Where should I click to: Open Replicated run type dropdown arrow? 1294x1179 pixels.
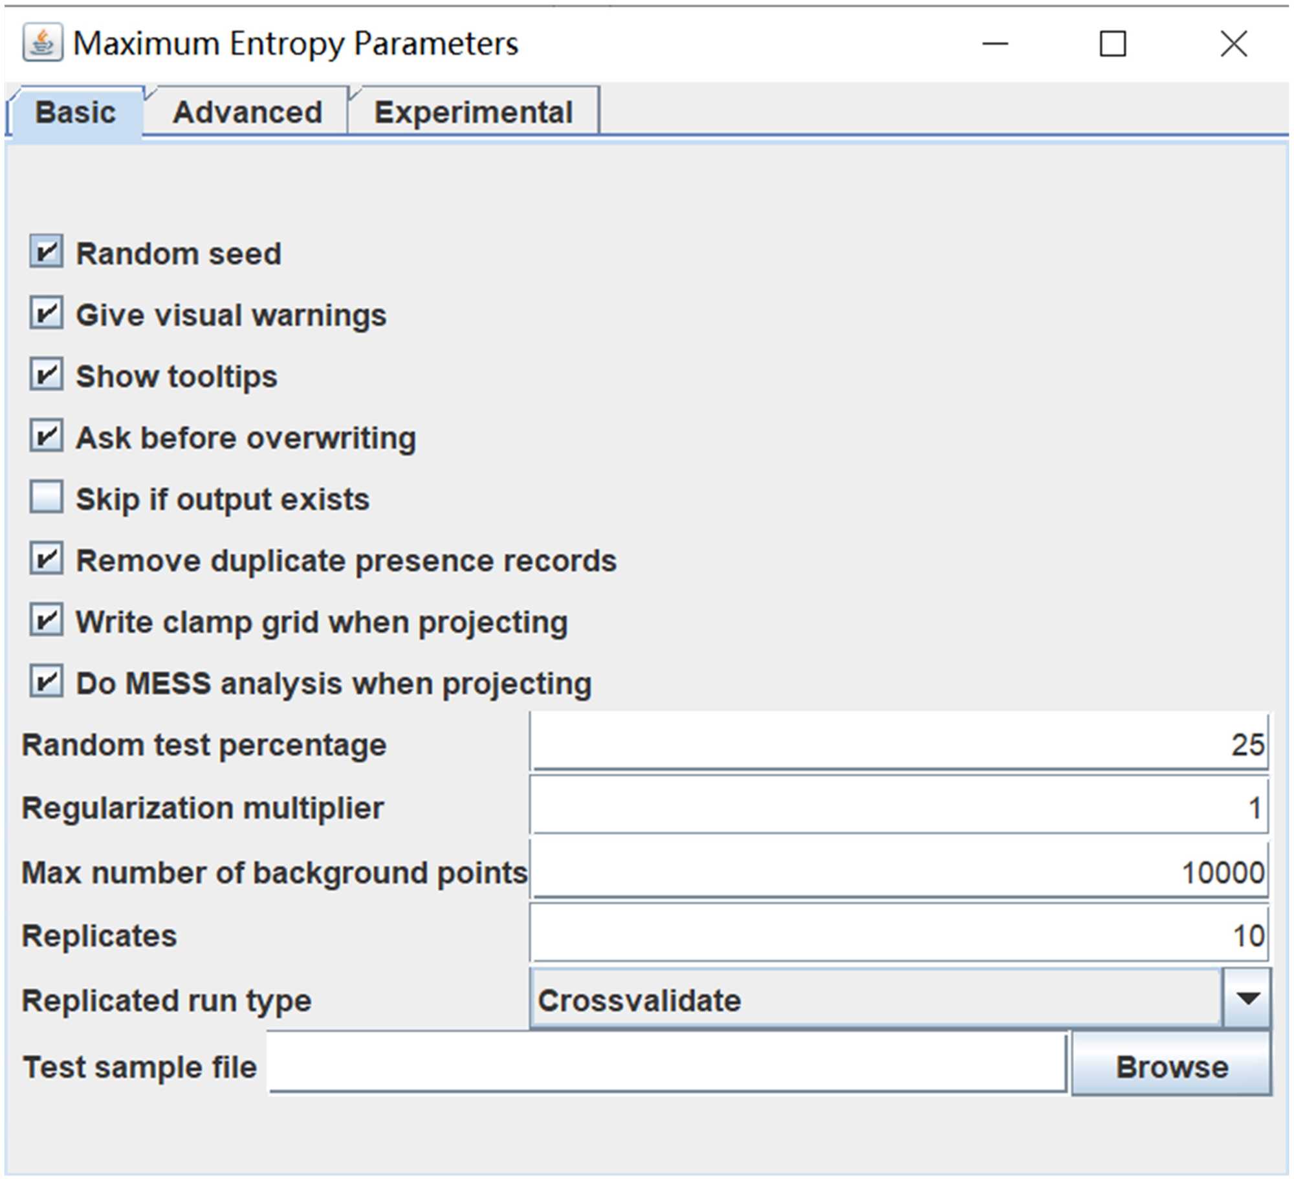click(1247, 998)
